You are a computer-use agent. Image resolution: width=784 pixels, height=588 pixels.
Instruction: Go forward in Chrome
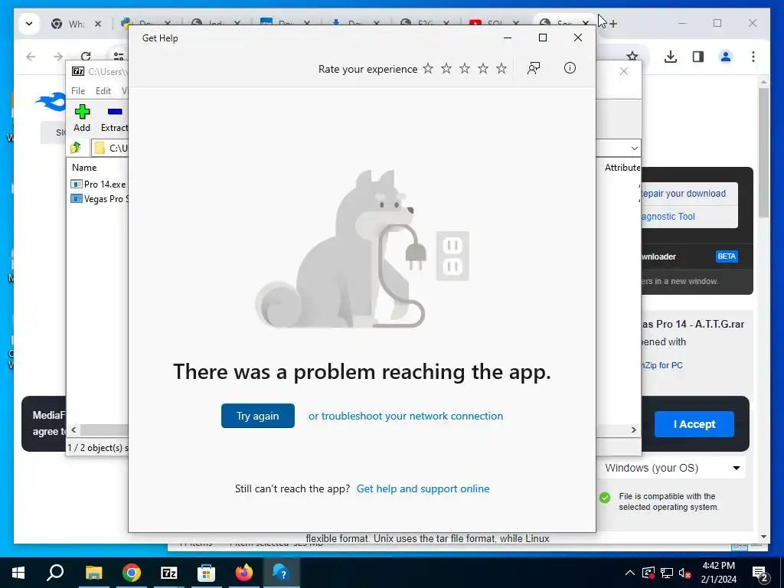(58, 57)
